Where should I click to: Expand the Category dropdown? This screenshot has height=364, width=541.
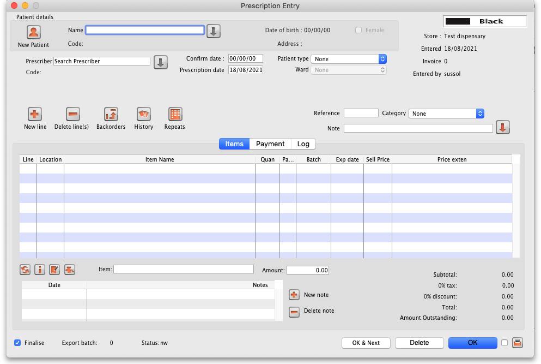446,114
